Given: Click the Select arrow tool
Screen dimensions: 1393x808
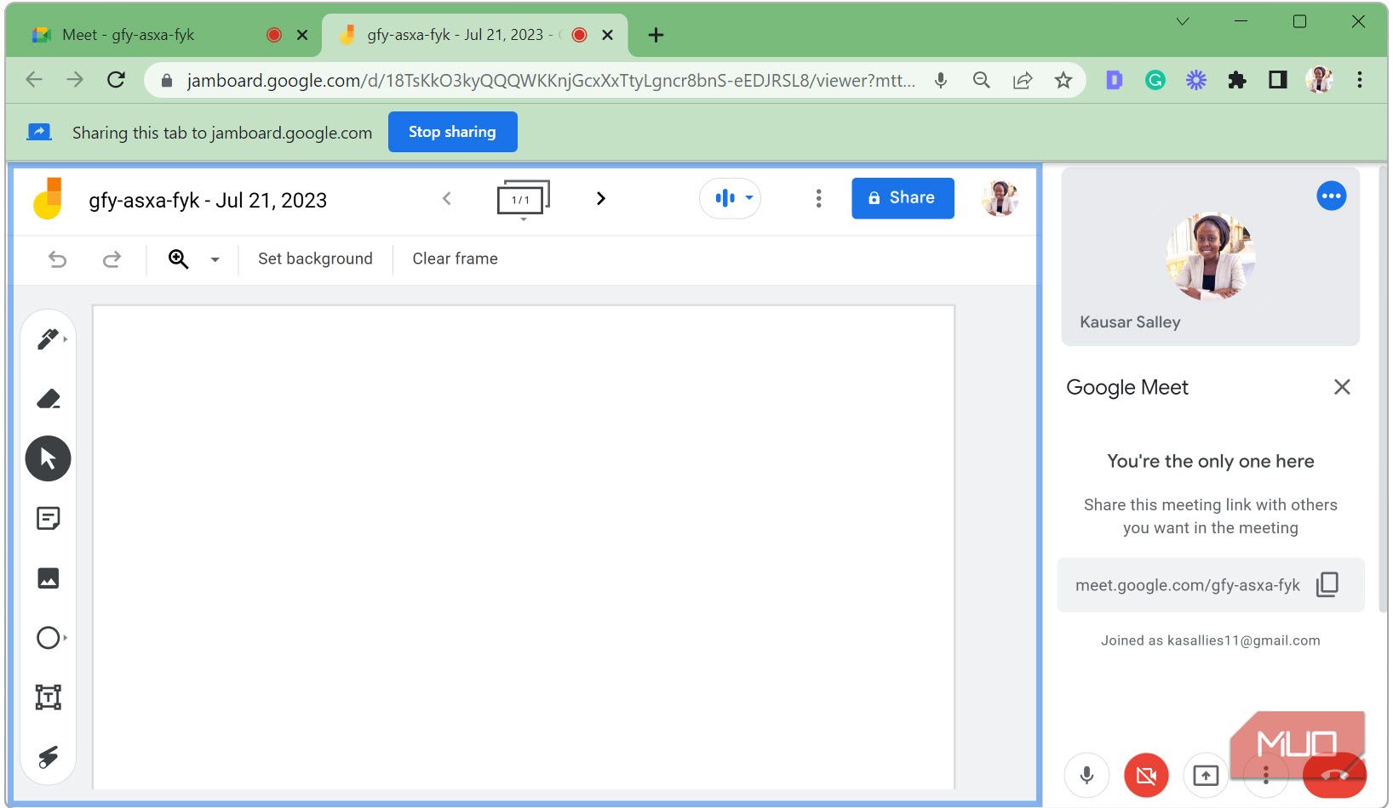Looking at the screenshot, I should point(49,458).
